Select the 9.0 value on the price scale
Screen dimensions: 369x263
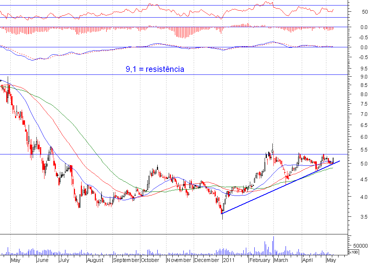click(363, 77)
